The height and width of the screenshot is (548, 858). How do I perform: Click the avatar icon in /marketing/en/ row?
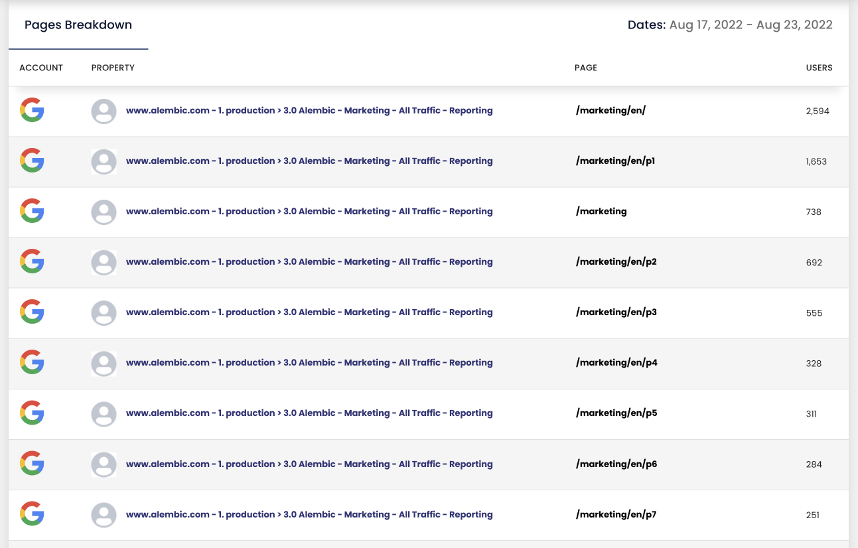pos(104,111)
